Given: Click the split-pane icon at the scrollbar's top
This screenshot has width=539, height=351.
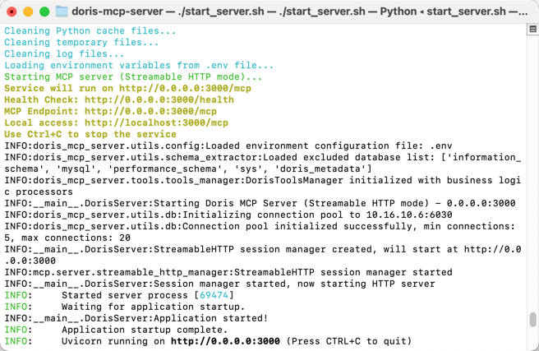Looking at the screenshot, I should click(x=532, y=30).
